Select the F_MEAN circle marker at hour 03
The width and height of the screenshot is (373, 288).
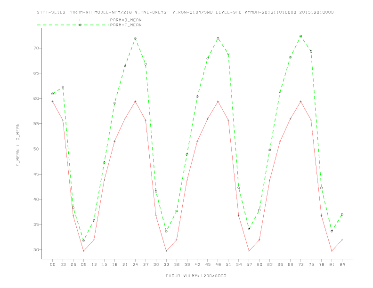point(63,88)
